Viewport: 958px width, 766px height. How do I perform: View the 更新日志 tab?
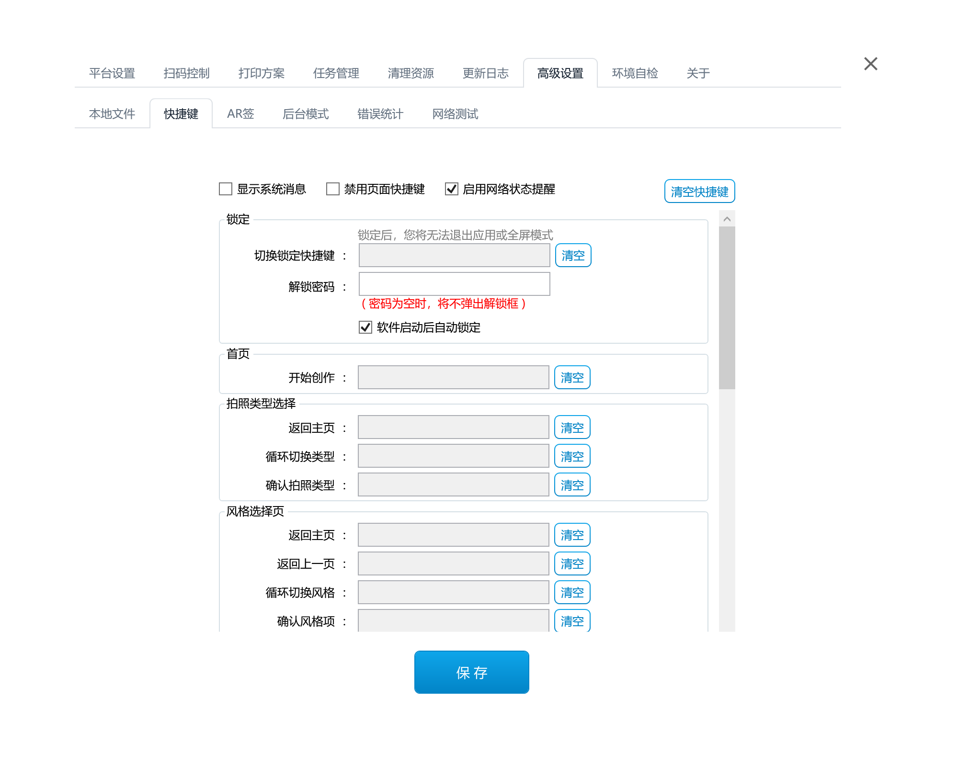pos(486,73)
